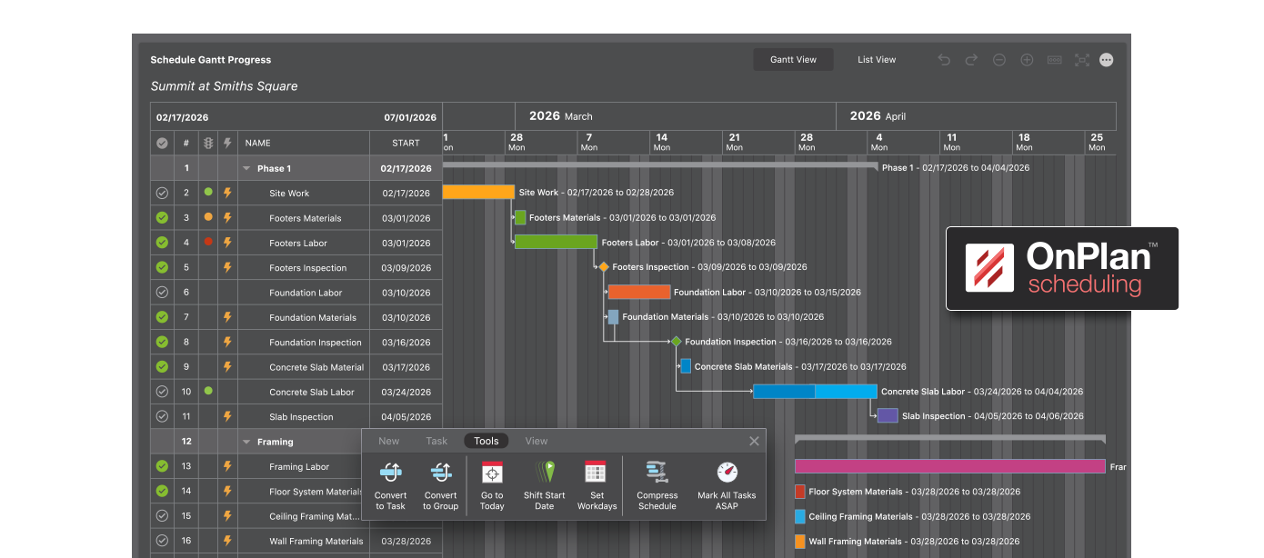Toggle the checkmark for Site Work task

(x=162, y=193)
